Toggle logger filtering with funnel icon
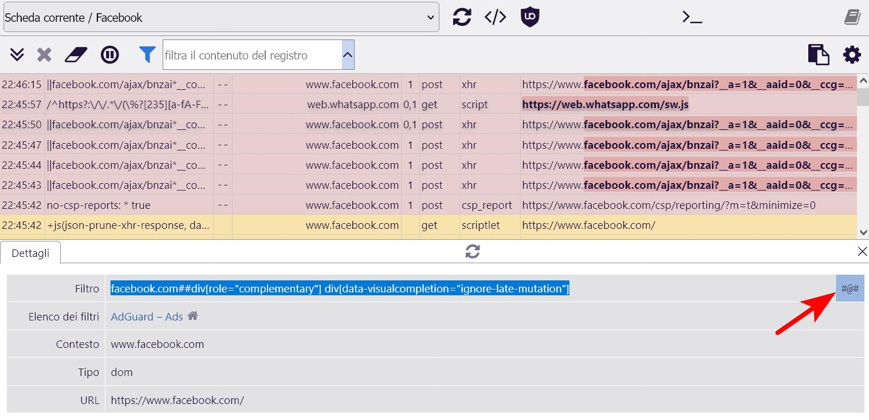The height and width of the screenshot is (420, 869). [147, 55]
